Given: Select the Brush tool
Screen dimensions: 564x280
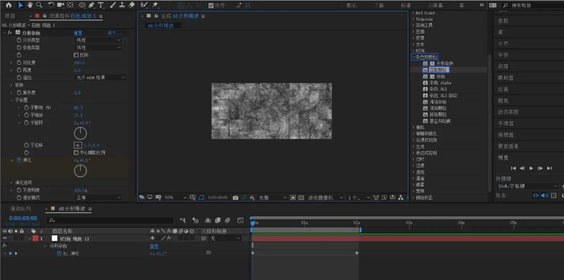Looking at the screenshot, I should [113, 5].
